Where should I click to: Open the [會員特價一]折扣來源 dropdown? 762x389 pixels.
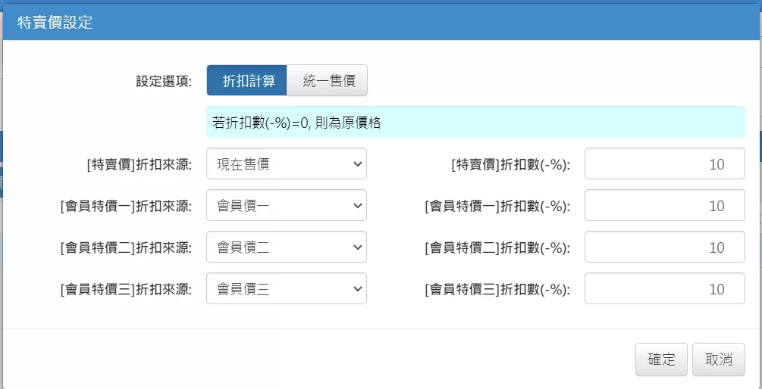pos(287,206)
